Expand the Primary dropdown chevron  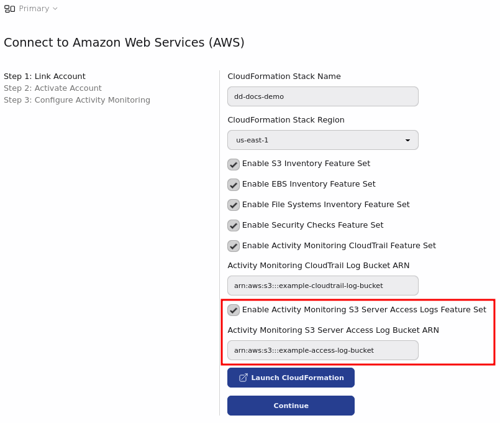click(55, 9)
